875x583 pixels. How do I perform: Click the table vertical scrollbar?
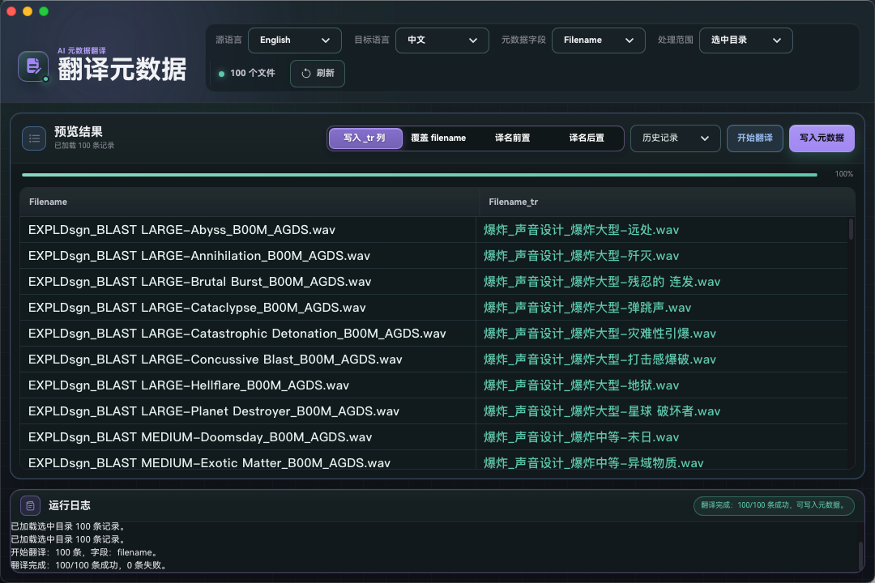(851, 229)
